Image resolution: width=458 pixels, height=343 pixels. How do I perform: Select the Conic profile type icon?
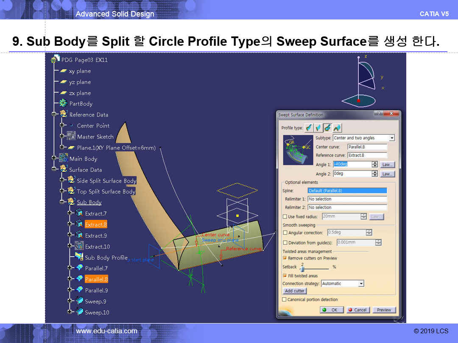338,128
